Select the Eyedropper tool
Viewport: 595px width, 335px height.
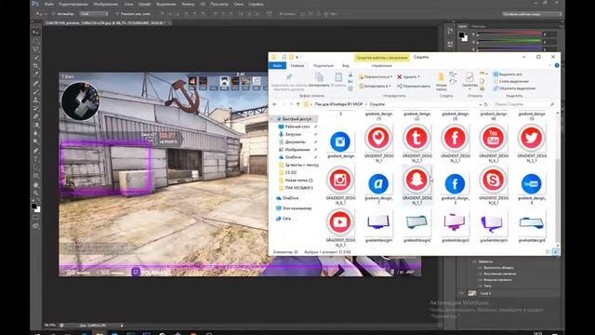tap(35, 74)
